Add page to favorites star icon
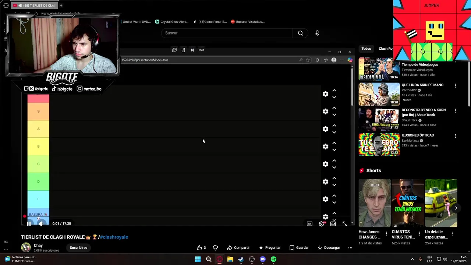471x265 pixels. (308, 60)
